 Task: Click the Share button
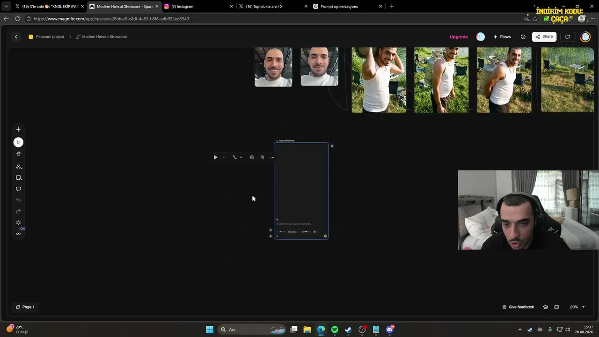coord(544,37)
